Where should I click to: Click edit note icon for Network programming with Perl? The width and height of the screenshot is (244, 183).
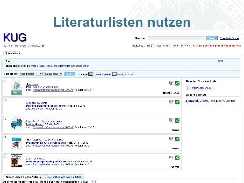coord(171,158)
